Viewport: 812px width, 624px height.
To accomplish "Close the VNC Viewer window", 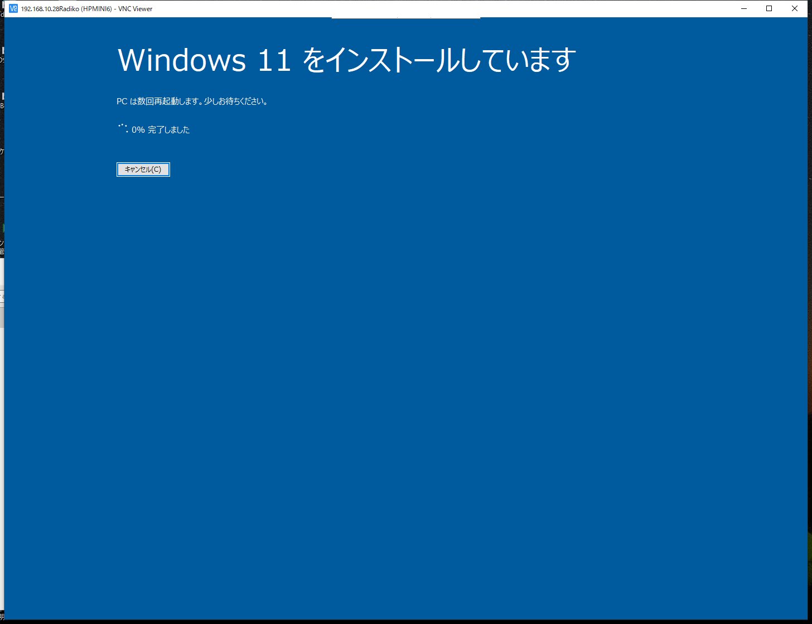I will coord(795,8).
